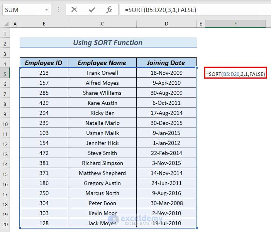Screen dimensions: 271x232
Task: Select cell with date 18-Nov-2009
Action: [166, 73]
